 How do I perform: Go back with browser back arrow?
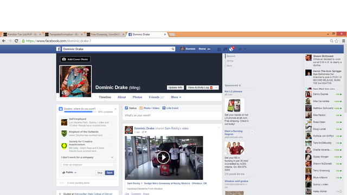point(4,41)
